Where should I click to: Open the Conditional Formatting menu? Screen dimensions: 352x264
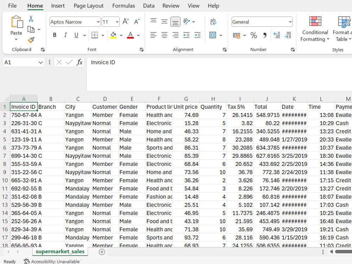[315, 29]
